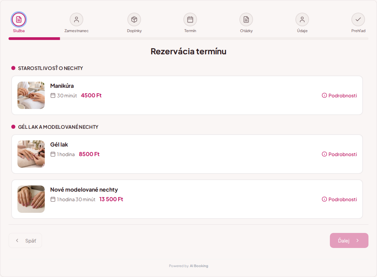Click the 13 500 Ft price
This screenshot has width=377, height=277.
(x=111, y=199)
